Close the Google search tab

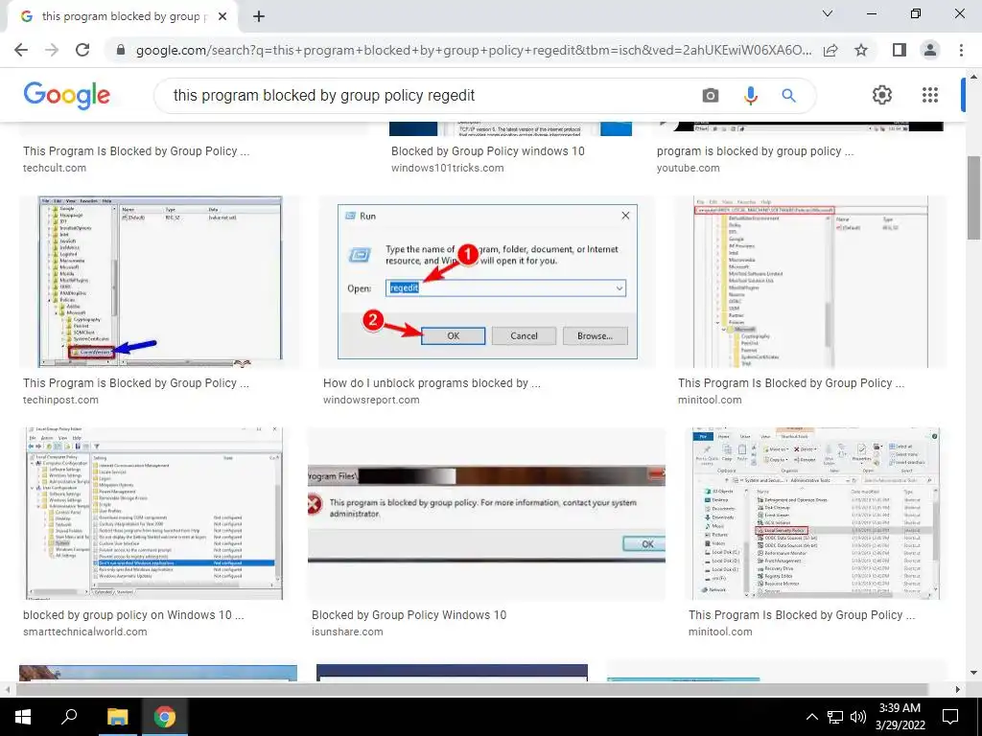tap(222, 16)
